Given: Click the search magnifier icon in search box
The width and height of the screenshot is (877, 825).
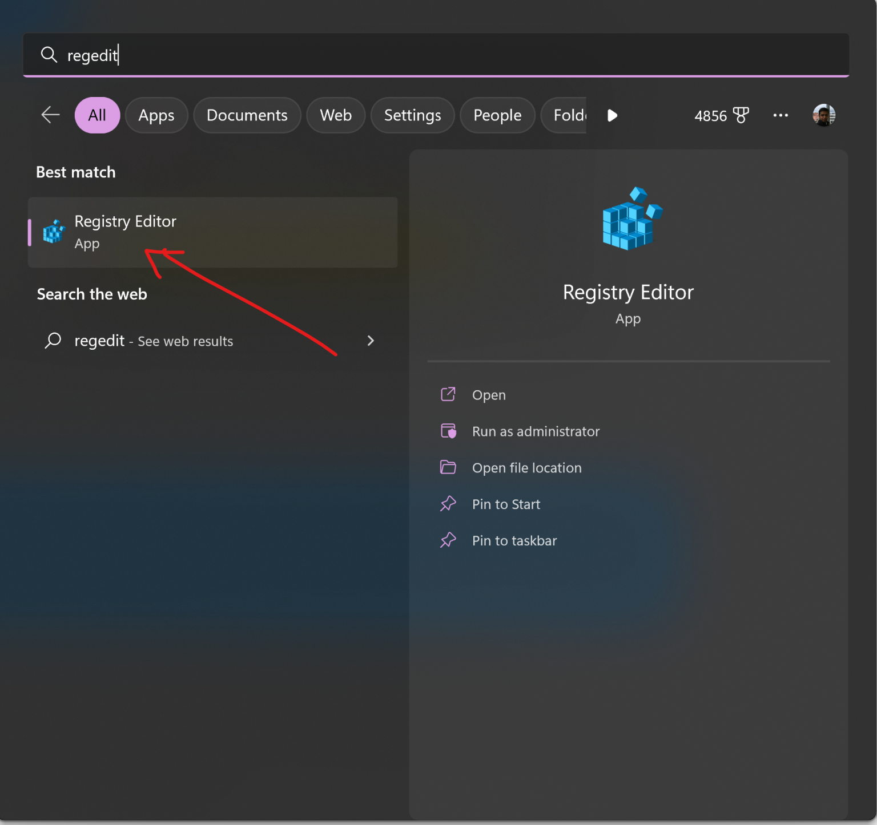Looking at the screenshot, I should pos(49,55).
